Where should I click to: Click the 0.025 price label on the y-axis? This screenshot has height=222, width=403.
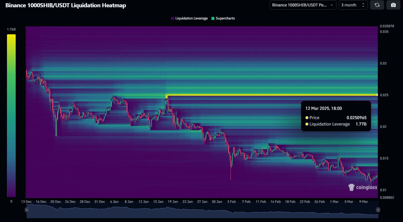pyautogui.click(x=383, y=95)
